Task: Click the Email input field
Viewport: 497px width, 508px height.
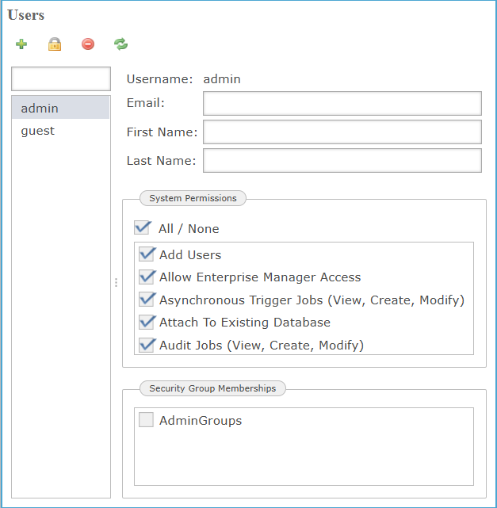Action: [342, 103]
